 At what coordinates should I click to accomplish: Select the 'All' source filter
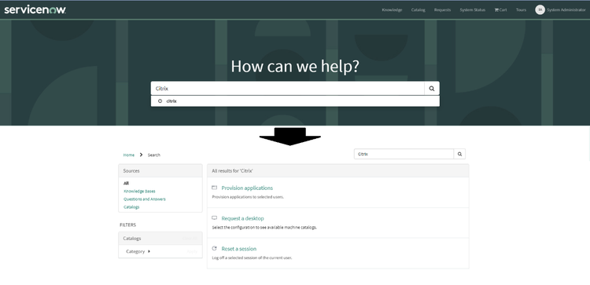[126, 183]
